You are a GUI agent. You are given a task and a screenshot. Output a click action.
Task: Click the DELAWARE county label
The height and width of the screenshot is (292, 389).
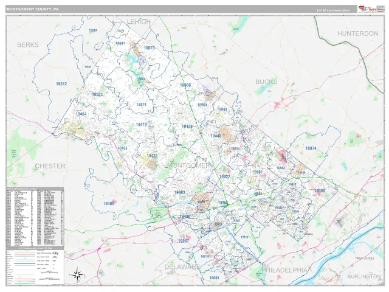click(182, 267)
